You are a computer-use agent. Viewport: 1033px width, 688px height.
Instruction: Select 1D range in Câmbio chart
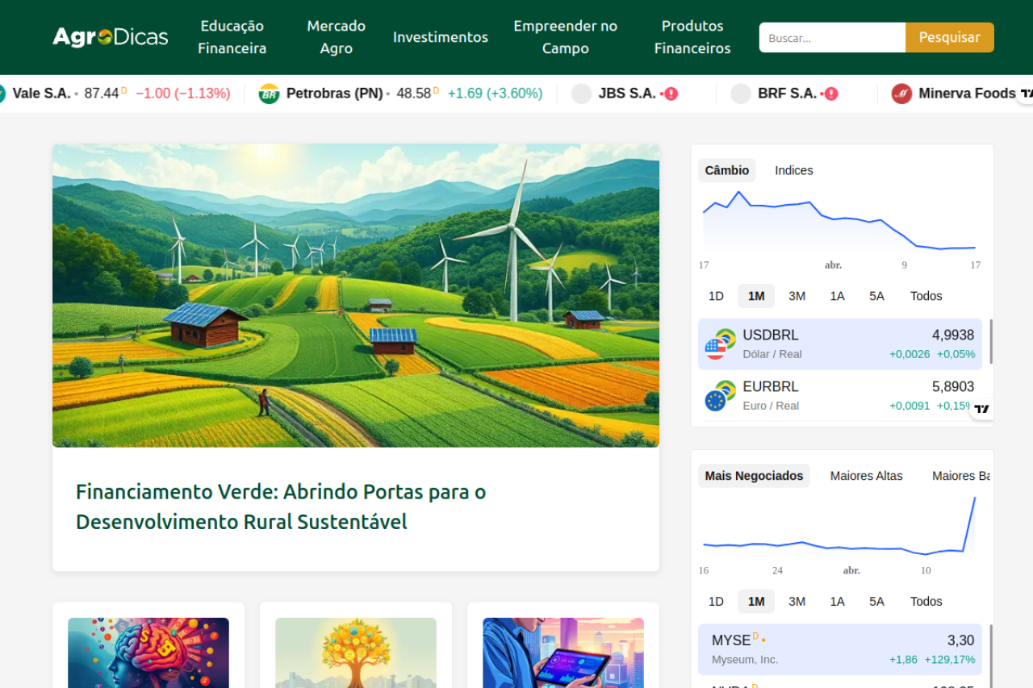[716, 296]
